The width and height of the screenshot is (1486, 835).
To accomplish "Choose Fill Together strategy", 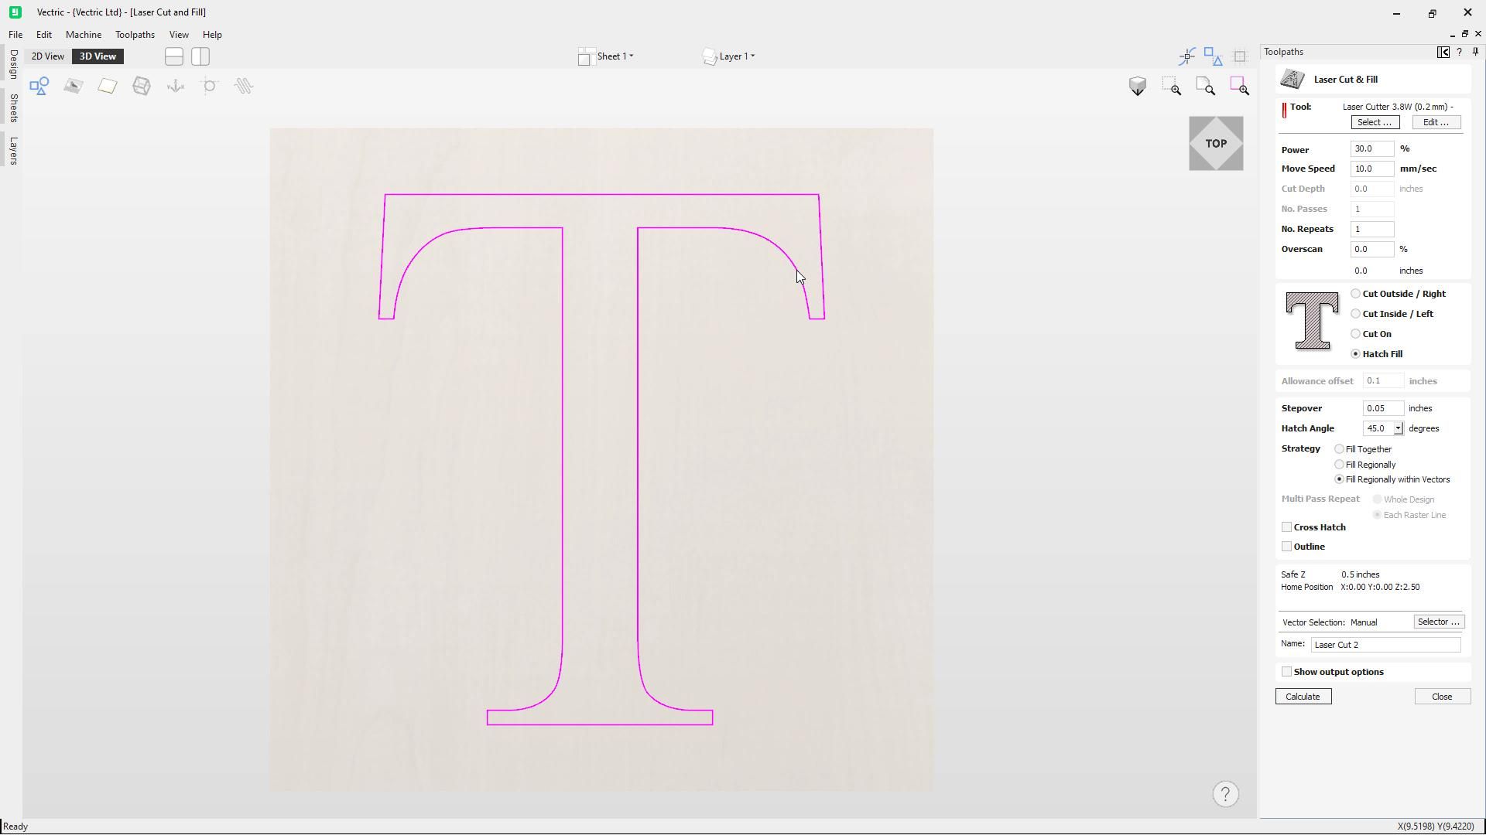I will coord(1339,449).
